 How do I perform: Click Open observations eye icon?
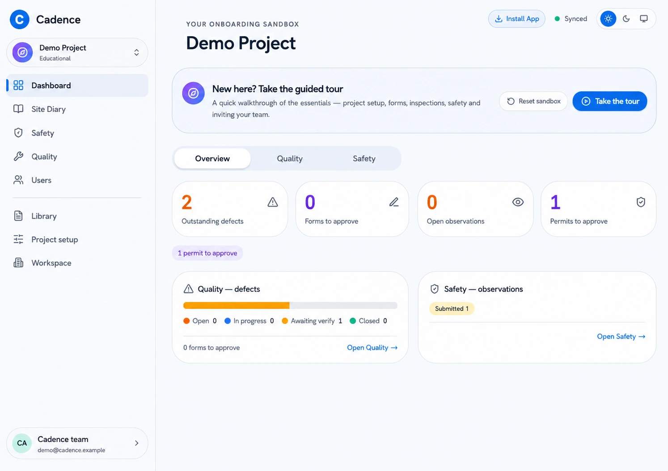click(x=518, y=202)
